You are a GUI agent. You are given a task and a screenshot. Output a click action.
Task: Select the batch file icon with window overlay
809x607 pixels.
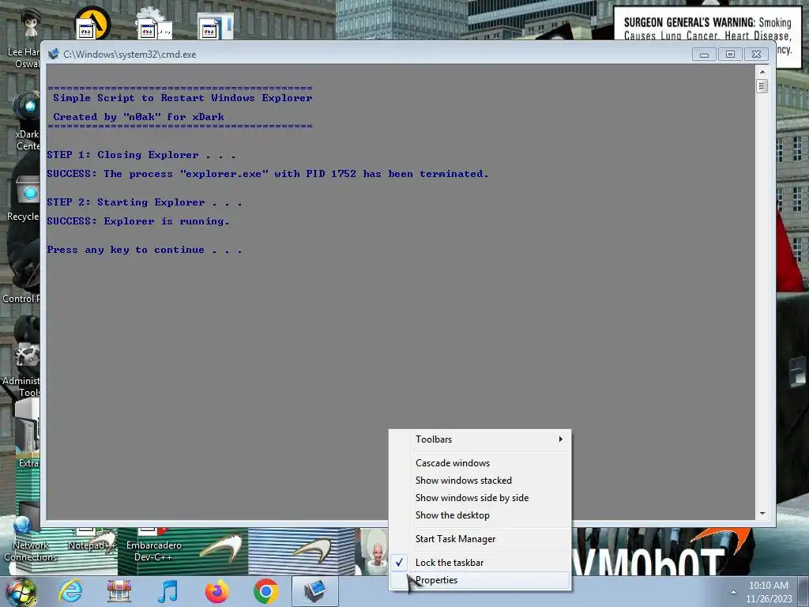(x=215, y=25)
